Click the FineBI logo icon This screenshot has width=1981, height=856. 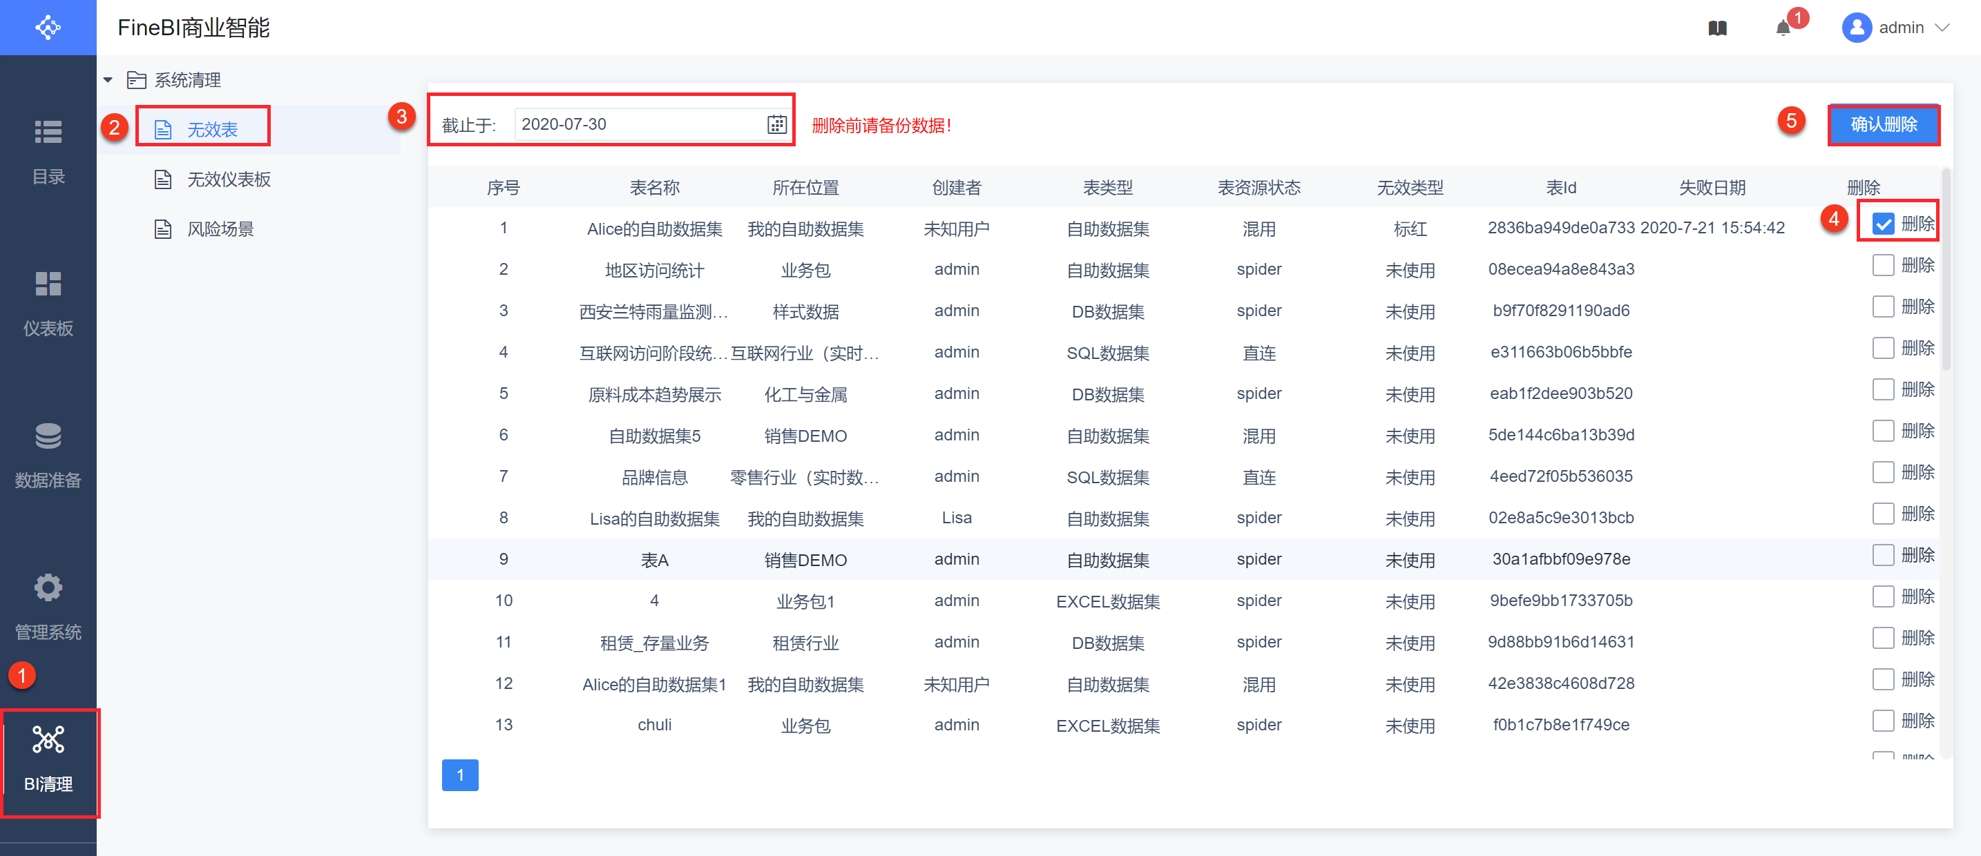tap(48, 28)
